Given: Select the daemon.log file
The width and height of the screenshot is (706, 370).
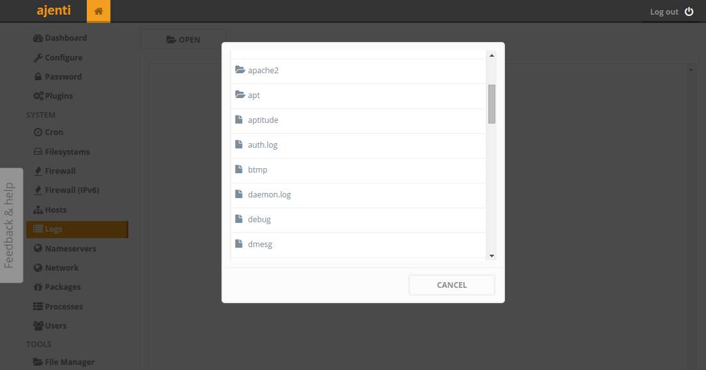Looking at the screenshot, I should coord(358,196).
